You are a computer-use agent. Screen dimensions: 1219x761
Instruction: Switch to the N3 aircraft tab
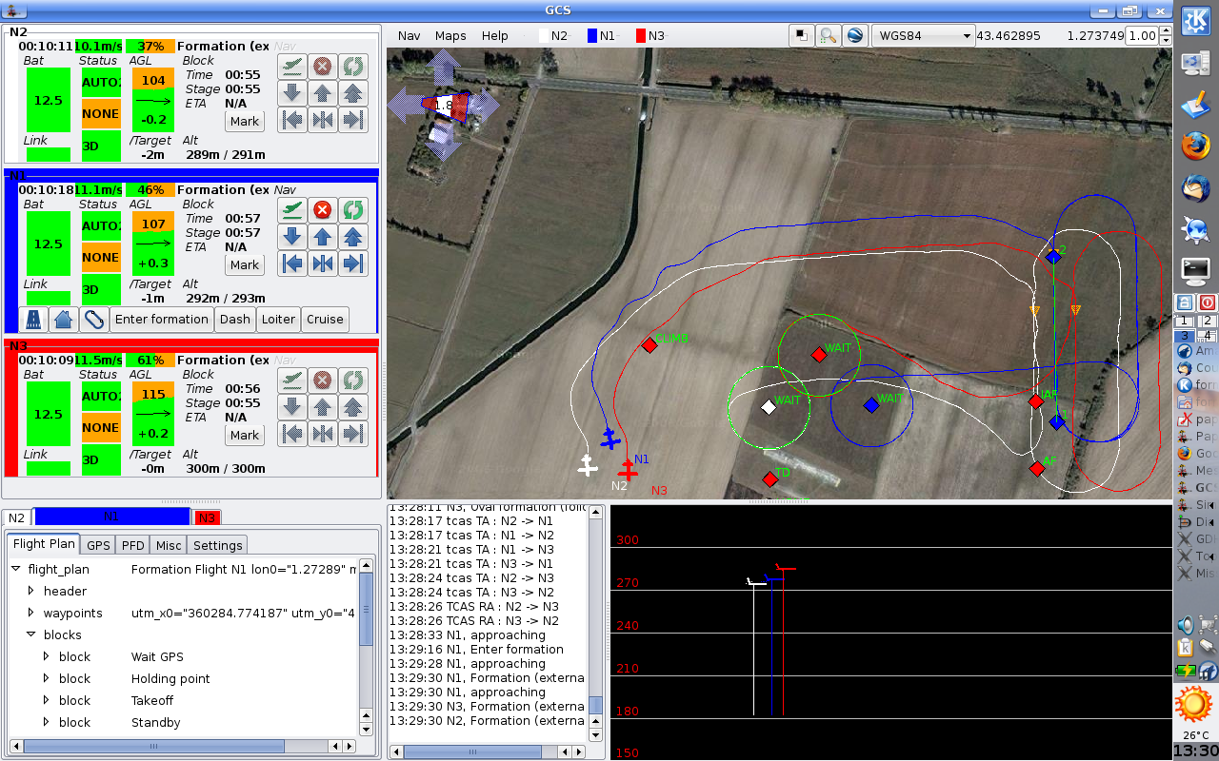click(207, 517)
